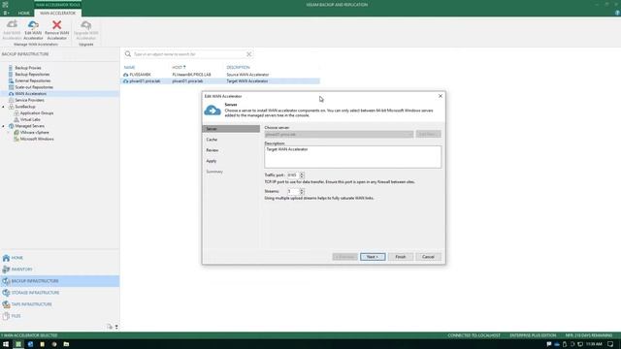Screen dimensions: 621x349
Task: Click the Traffic port number field
Action: coord(293,174)
